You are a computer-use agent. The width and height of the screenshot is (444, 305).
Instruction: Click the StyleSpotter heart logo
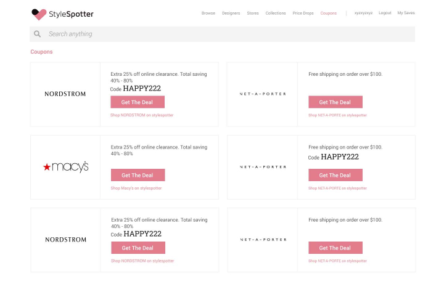point(39,14)
